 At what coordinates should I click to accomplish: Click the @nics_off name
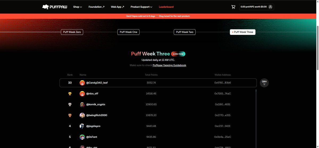[92, 94]
